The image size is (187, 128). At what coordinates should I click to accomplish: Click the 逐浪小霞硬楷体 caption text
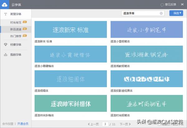click(44, 66)
